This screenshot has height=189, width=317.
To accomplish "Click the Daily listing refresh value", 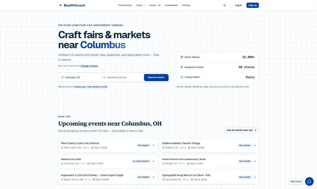I will [x=250, y=77].
